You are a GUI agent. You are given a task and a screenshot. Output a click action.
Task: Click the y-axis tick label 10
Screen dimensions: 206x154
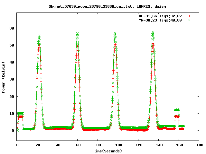12,114
